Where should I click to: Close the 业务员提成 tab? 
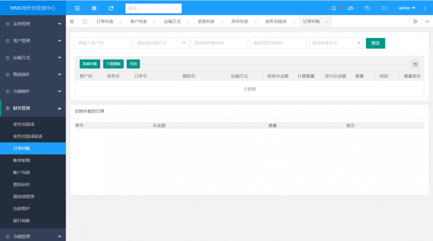[293, 22]
